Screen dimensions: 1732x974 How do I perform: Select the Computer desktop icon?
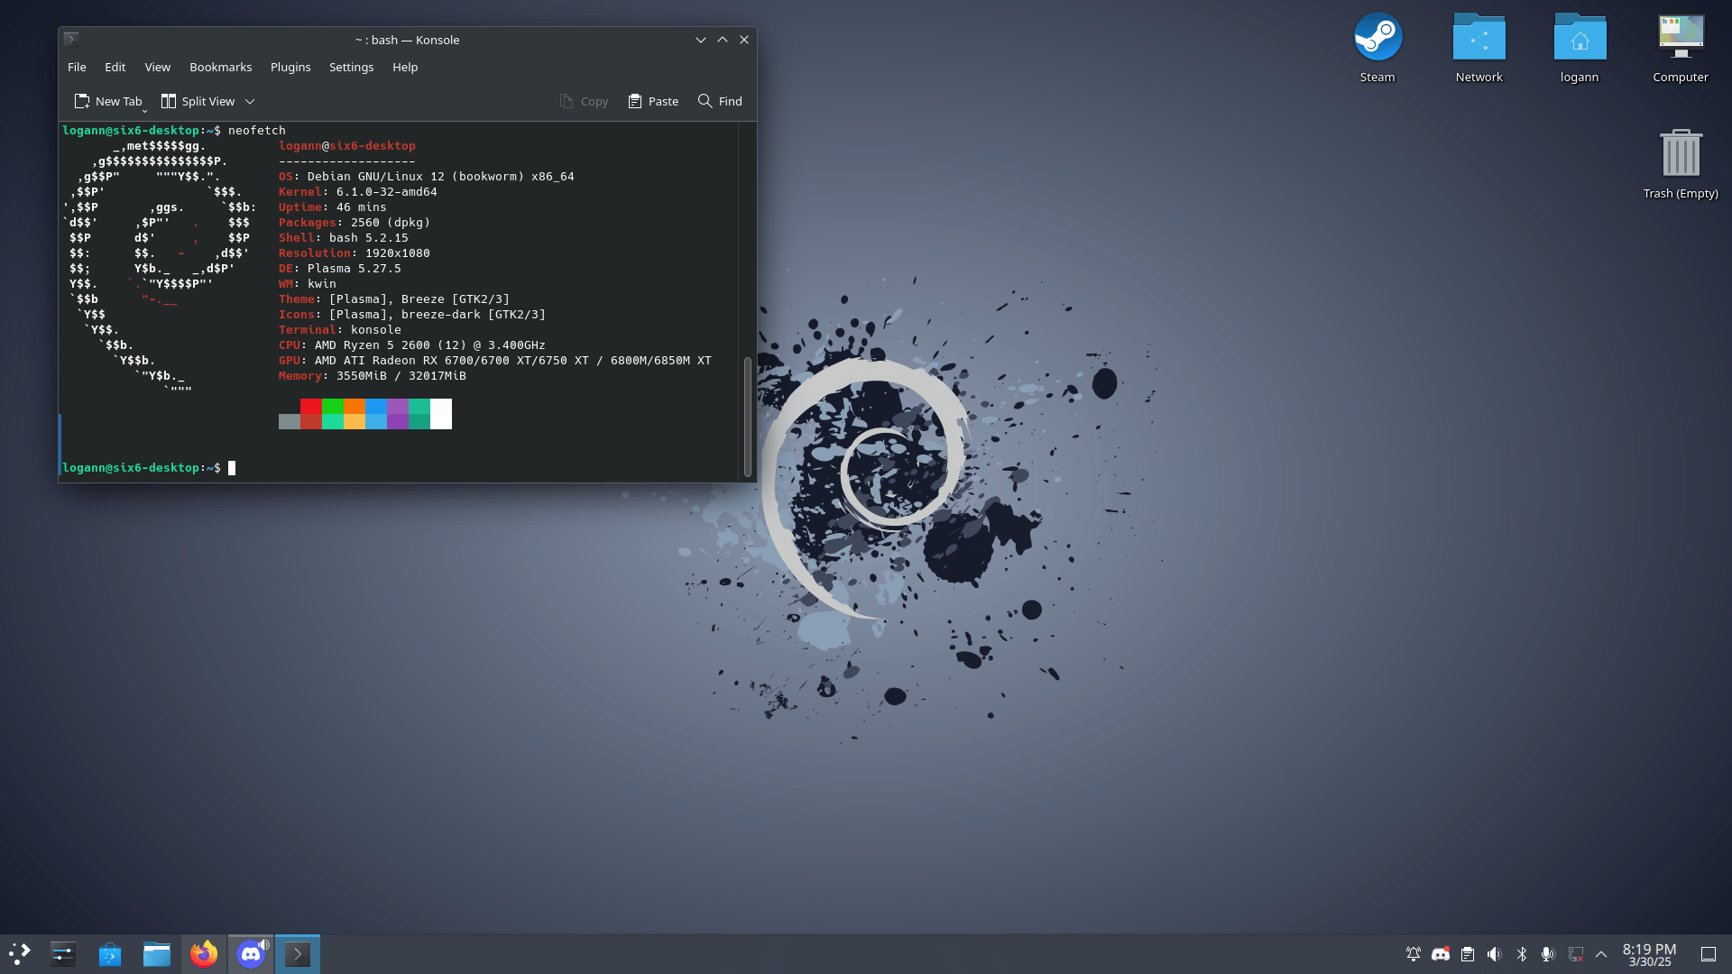(x=1681, y=48)
